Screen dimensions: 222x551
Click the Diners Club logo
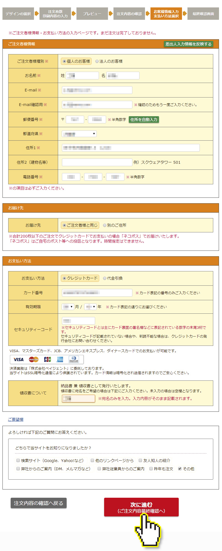point(74,360)
